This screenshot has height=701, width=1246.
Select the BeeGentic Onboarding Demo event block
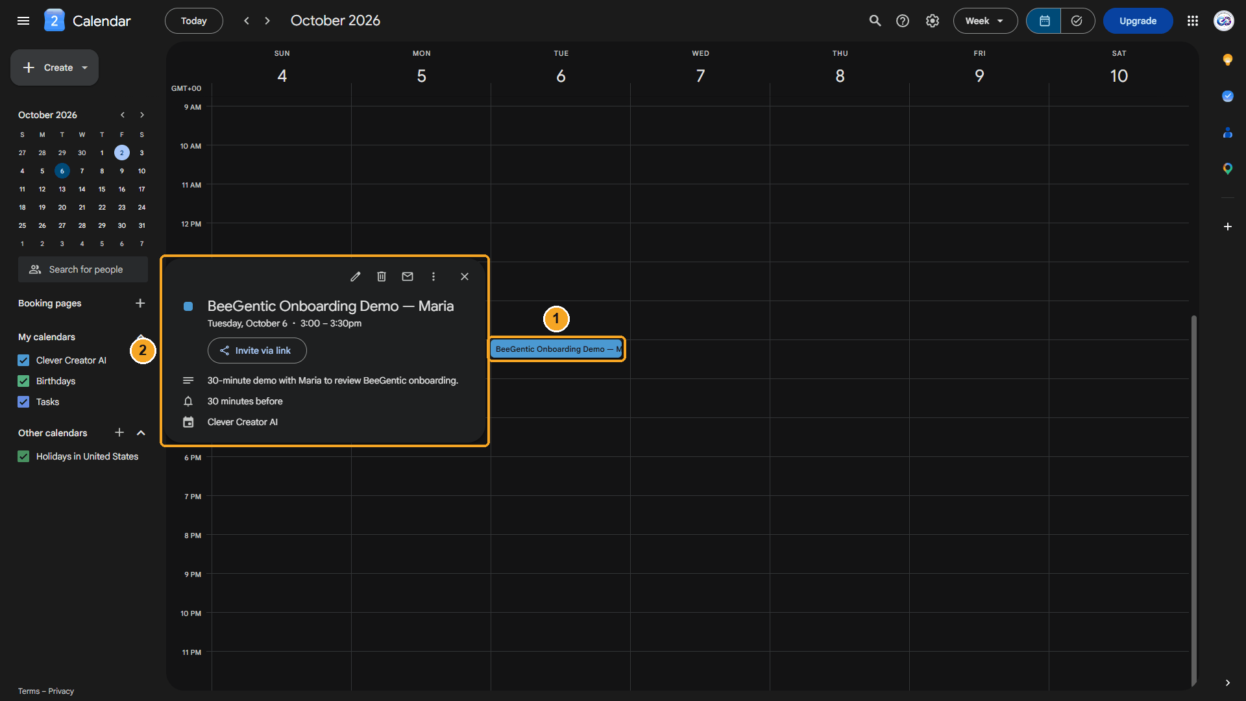pyautogui.click(x=557, y=349)
